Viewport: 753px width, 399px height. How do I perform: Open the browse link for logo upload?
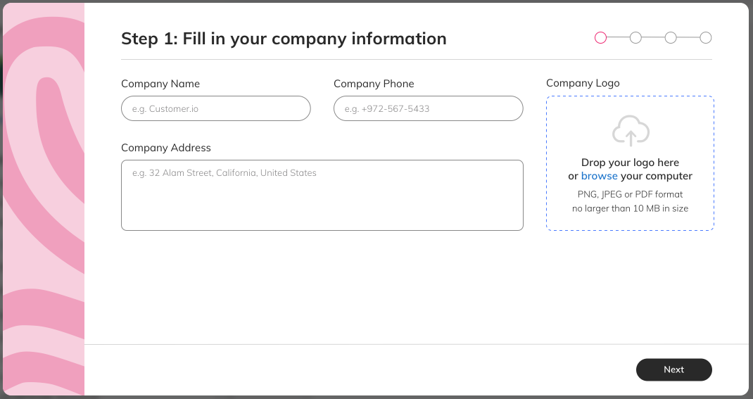tap(600, 176)
